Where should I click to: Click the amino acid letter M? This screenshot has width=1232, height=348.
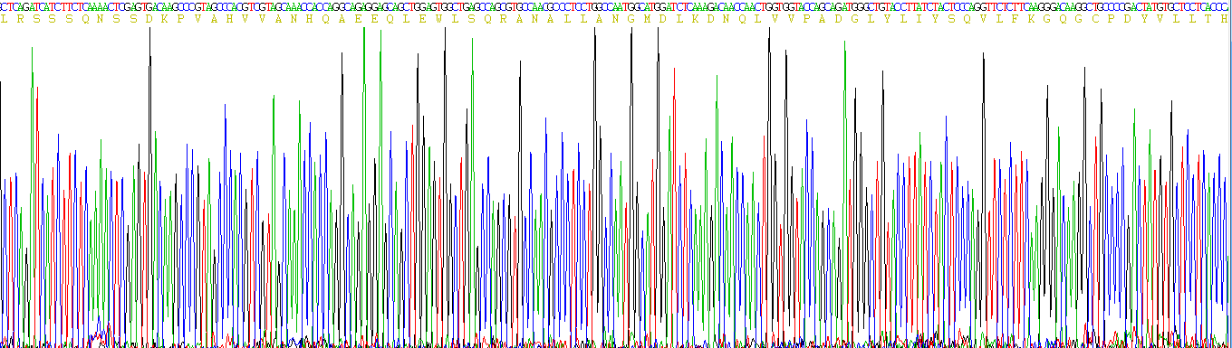coord(647,19)
